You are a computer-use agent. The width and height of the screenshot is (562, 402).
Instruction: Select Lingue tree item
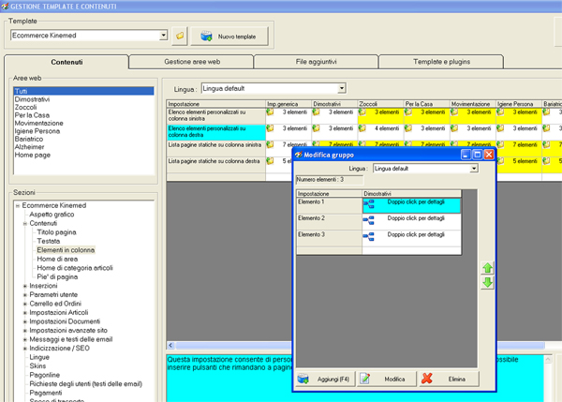click(39, 357)
